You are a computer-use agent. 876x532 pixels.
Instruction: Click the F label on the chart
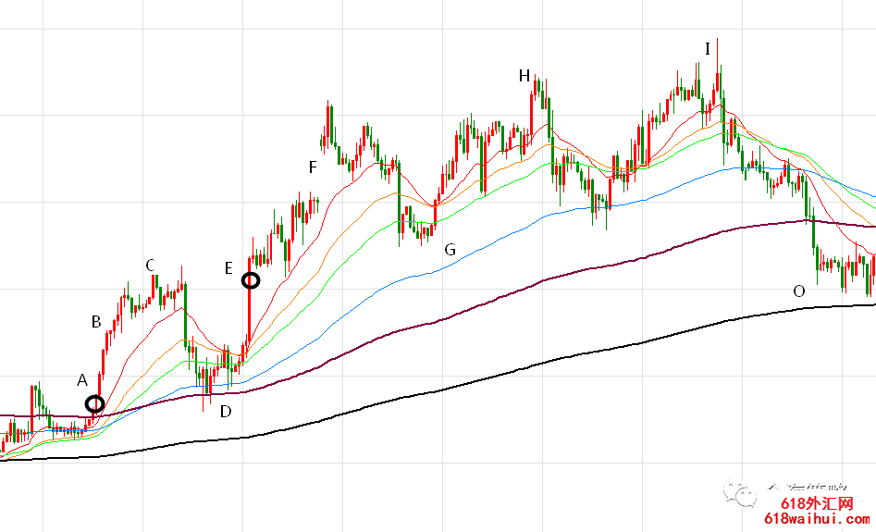[313, 167]
